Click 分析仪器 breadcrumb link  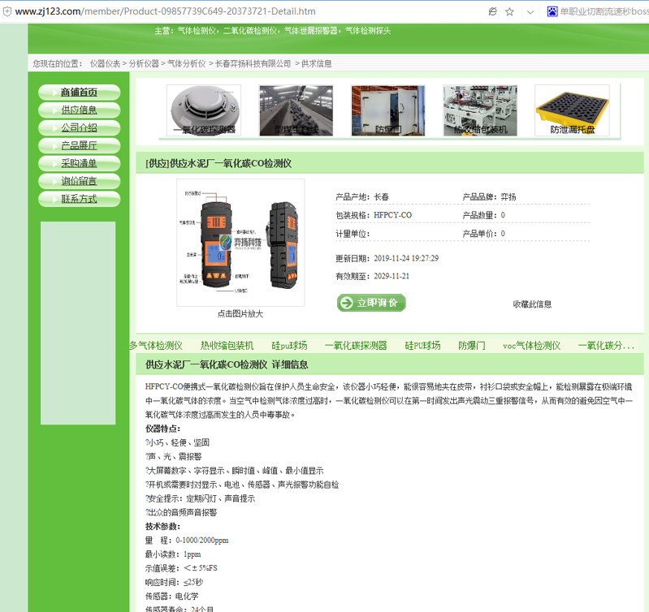tap(144, 63)
